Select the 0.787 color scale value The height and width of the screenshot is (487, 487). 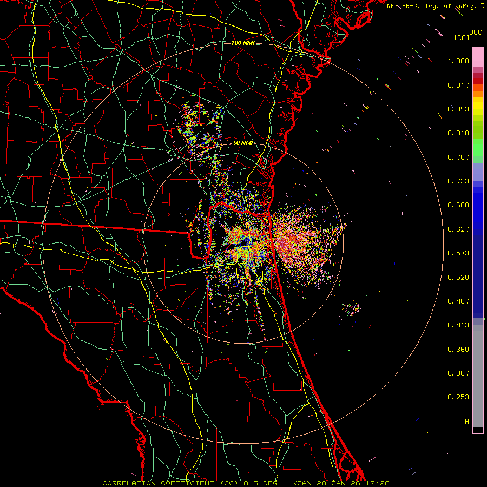tap(458, 157)
